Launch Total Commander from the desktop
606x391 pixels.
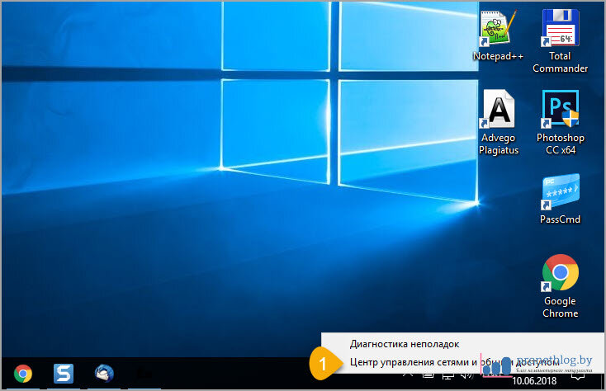[560, 40]
